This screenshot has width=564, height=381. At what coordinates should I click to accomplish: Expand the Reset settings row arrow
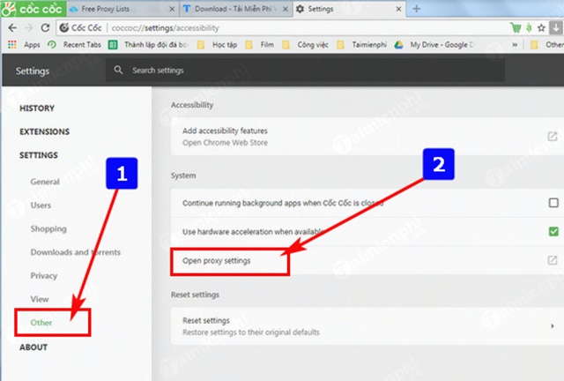[552, 325]
